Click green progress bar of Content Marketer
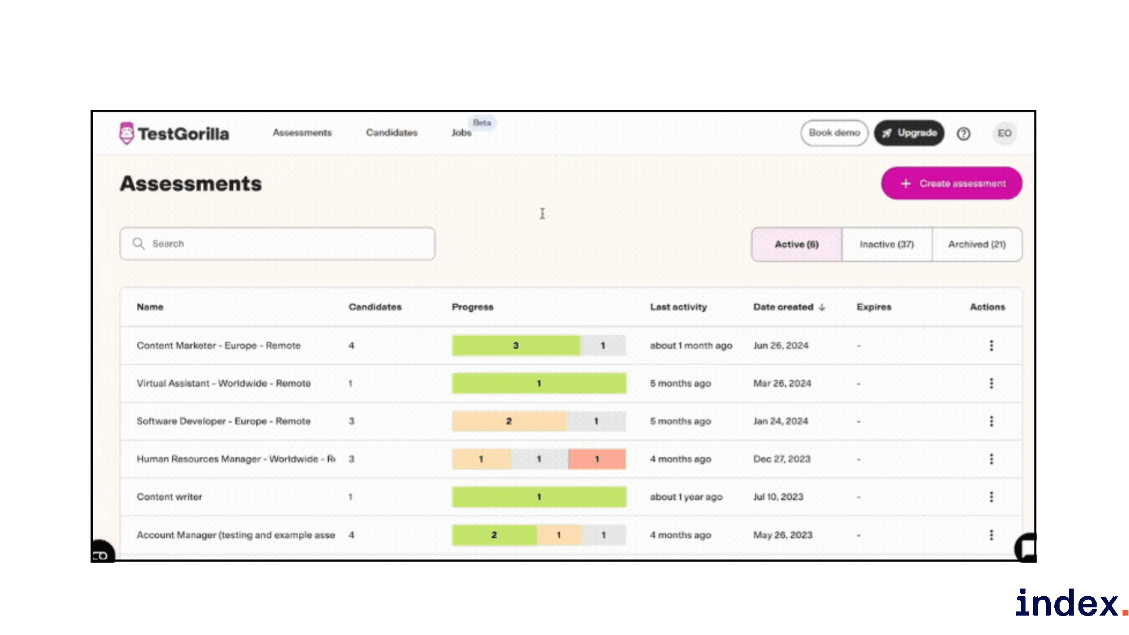The height and width of the screenshot is (635, 1129). coord(515,346)
